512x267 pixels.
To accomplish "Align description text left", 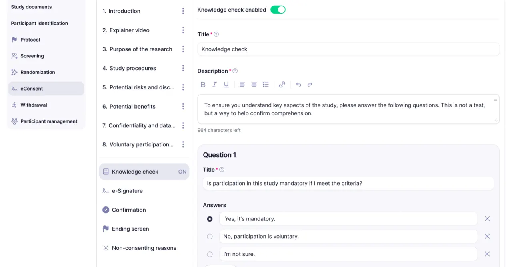I will pyautogui.click(x=242, y=85).
